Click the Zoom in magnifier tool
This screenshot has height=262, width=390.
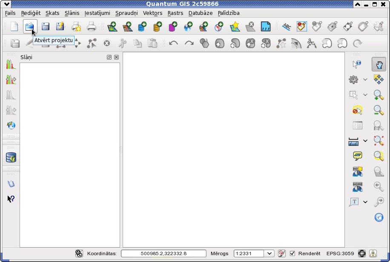pyautogui.click(x=379, y=95)
